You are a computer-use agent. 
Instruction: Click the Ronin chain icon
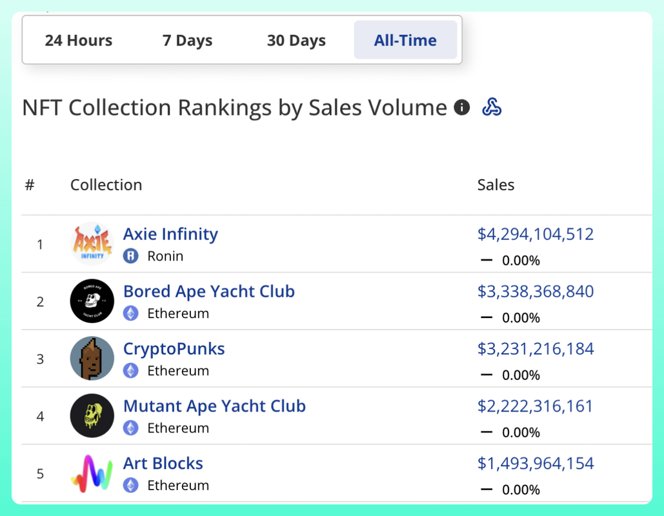[x=131, y=256]
